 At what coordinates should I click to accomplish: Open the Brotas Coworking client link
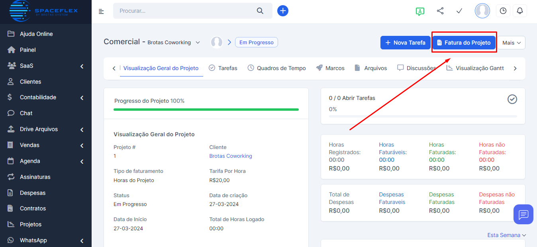pos(231,156)
